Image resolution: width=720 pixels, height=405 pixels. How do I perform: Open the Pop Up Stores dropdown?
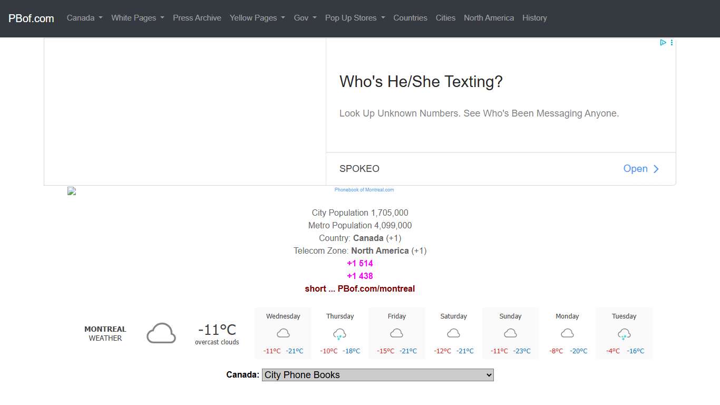[x=355, y=18]
